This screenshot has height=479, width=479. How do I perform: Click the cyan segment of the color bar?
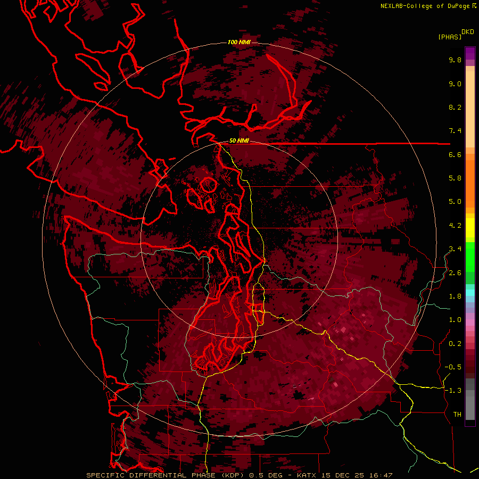point(470,292)
